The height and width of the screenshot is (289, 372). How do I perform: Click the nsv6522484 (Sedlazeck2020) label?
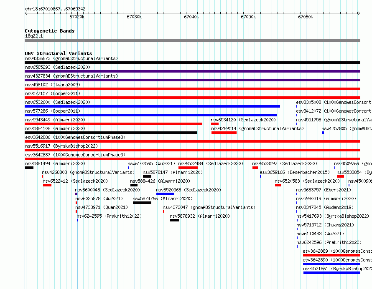(x=211, y=163)
